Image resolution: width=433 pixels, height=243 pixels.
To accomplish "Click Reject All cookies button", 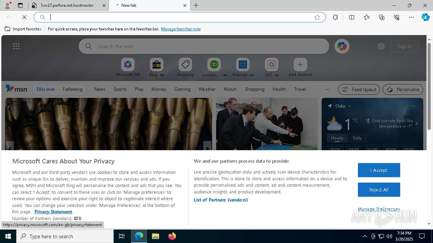I will click(379, 190).
